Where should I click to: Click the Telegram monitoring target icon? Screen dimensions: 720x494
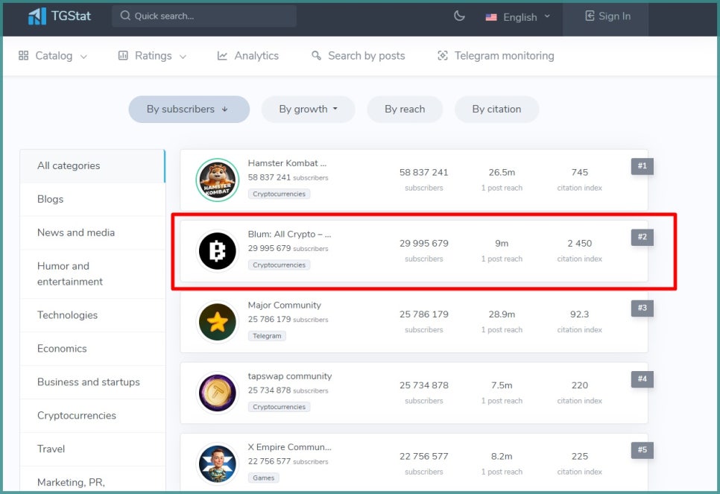(443, 56)
